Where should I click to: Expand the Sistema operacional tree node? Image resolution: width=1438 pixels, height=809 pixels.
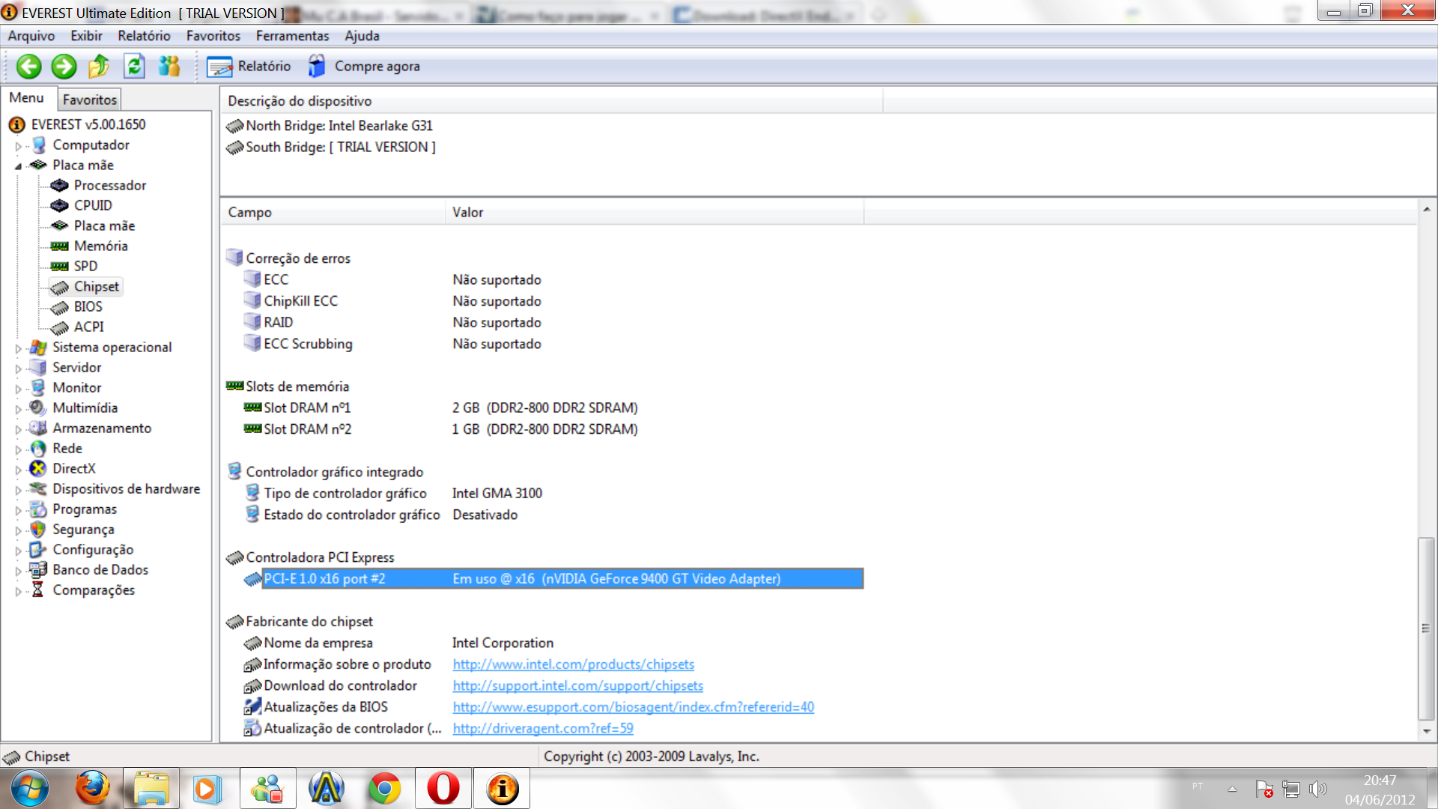click(19, 348)
